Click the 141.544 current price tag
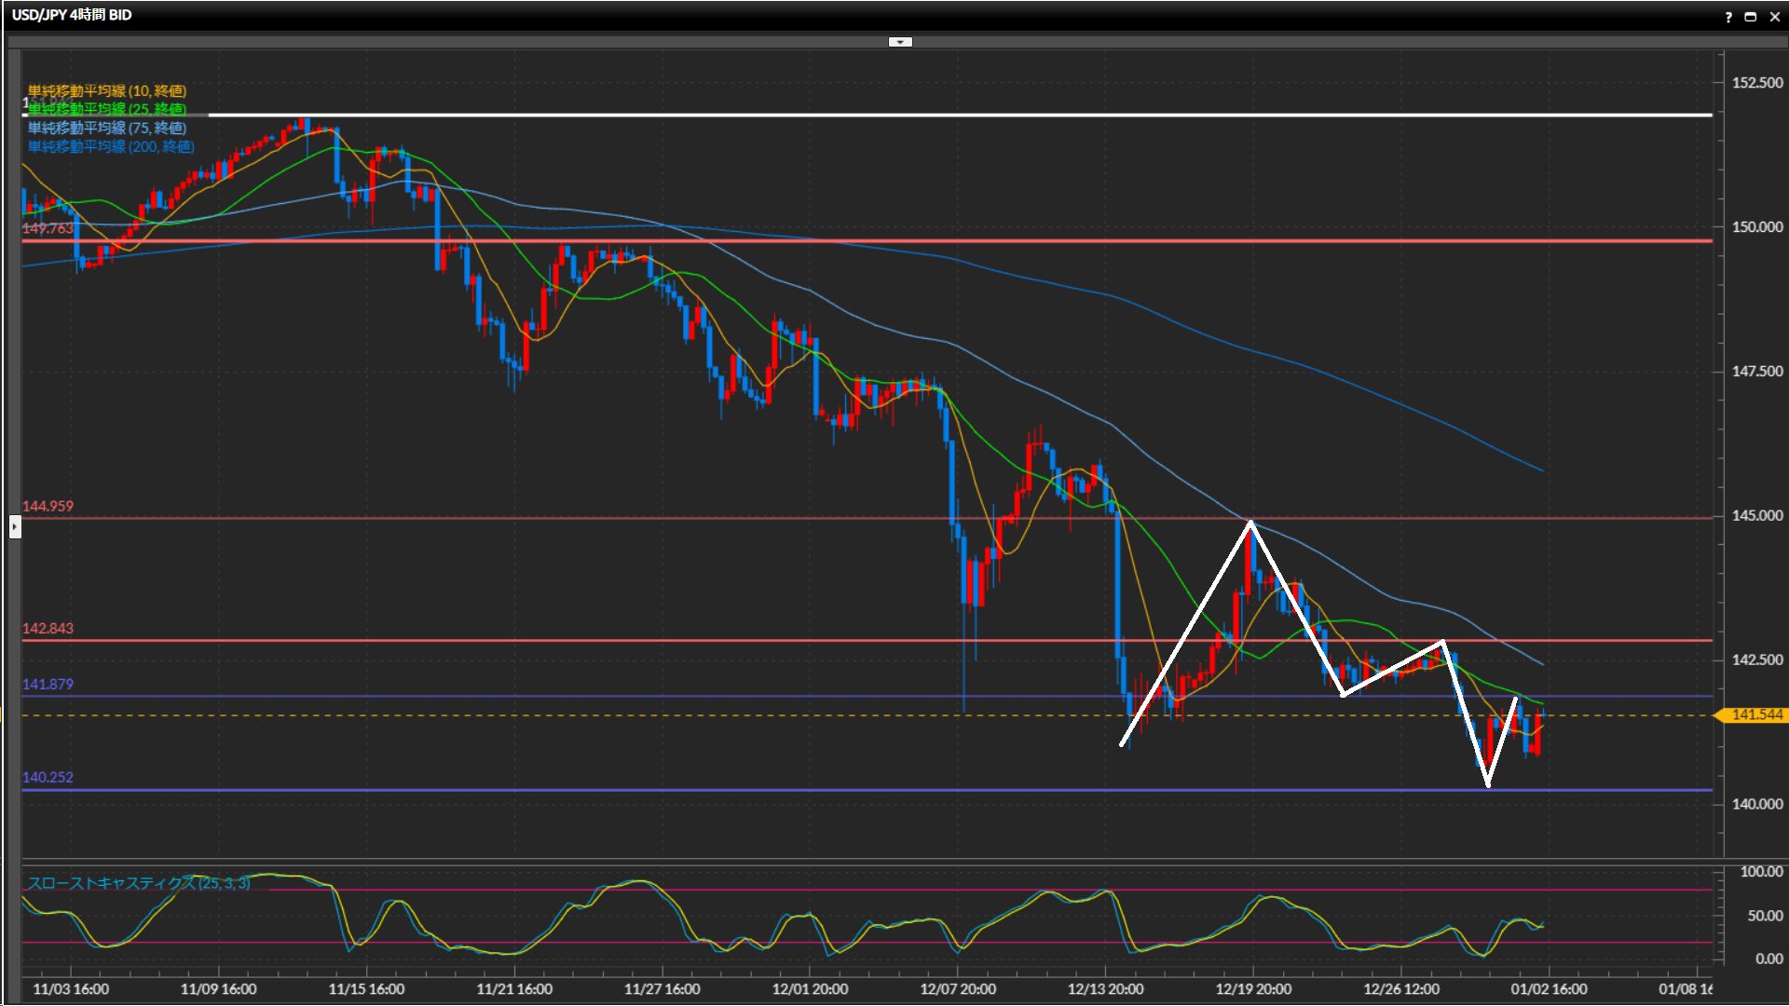Viewport: 1789px width, 1006px height. coord(1755,714)
